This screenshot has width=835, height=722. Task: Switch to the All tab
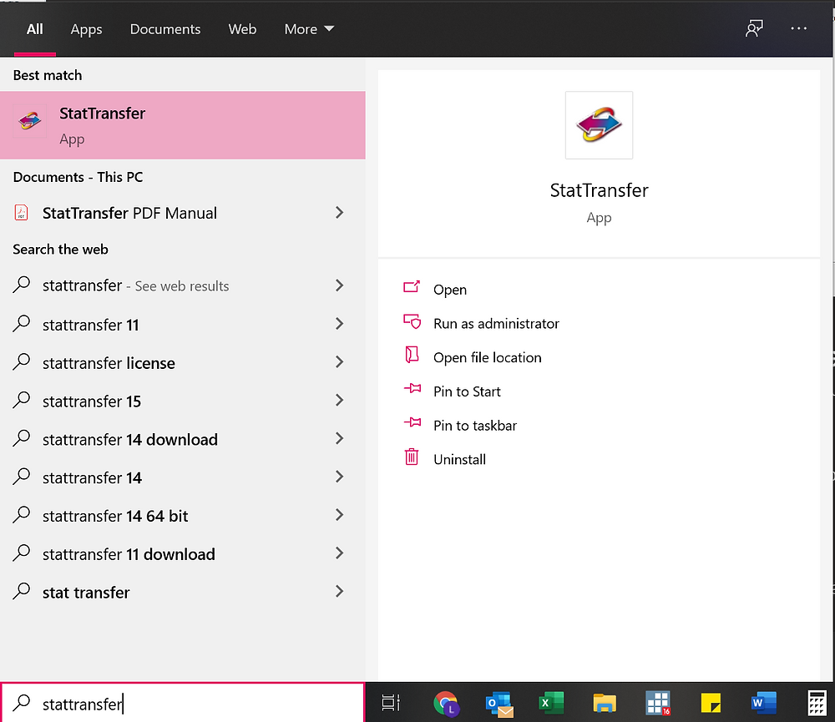click(34, 28)
